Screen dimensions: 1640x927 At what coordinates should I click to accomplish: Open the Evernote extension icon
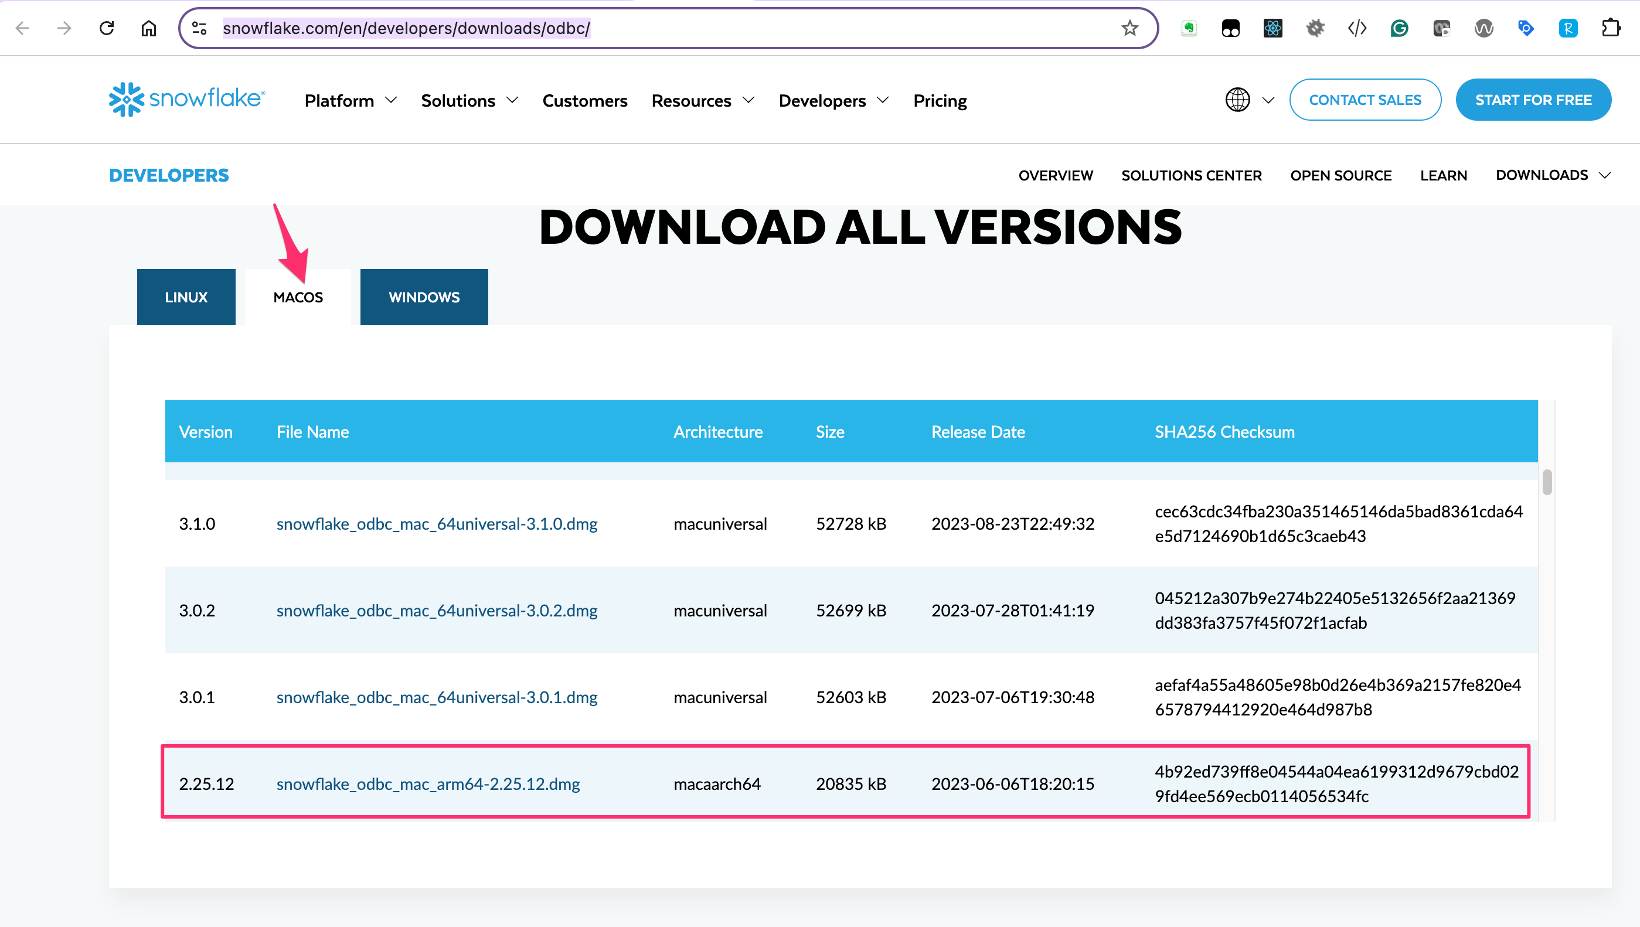tap(1189, 28)
